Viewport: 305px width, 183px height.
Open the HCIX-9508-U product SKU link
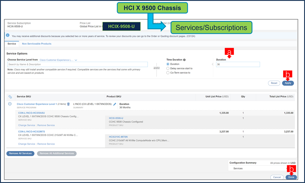tap(116, 118)
